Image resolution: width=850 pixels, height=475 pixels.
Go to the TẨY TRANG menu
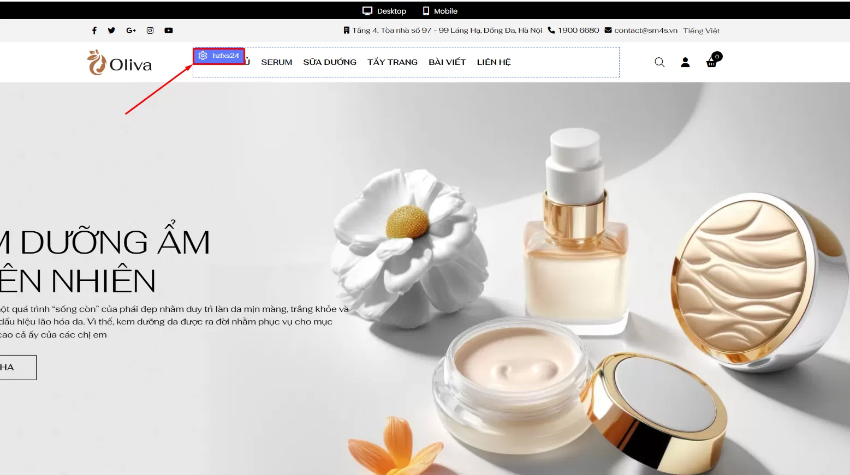392,62
